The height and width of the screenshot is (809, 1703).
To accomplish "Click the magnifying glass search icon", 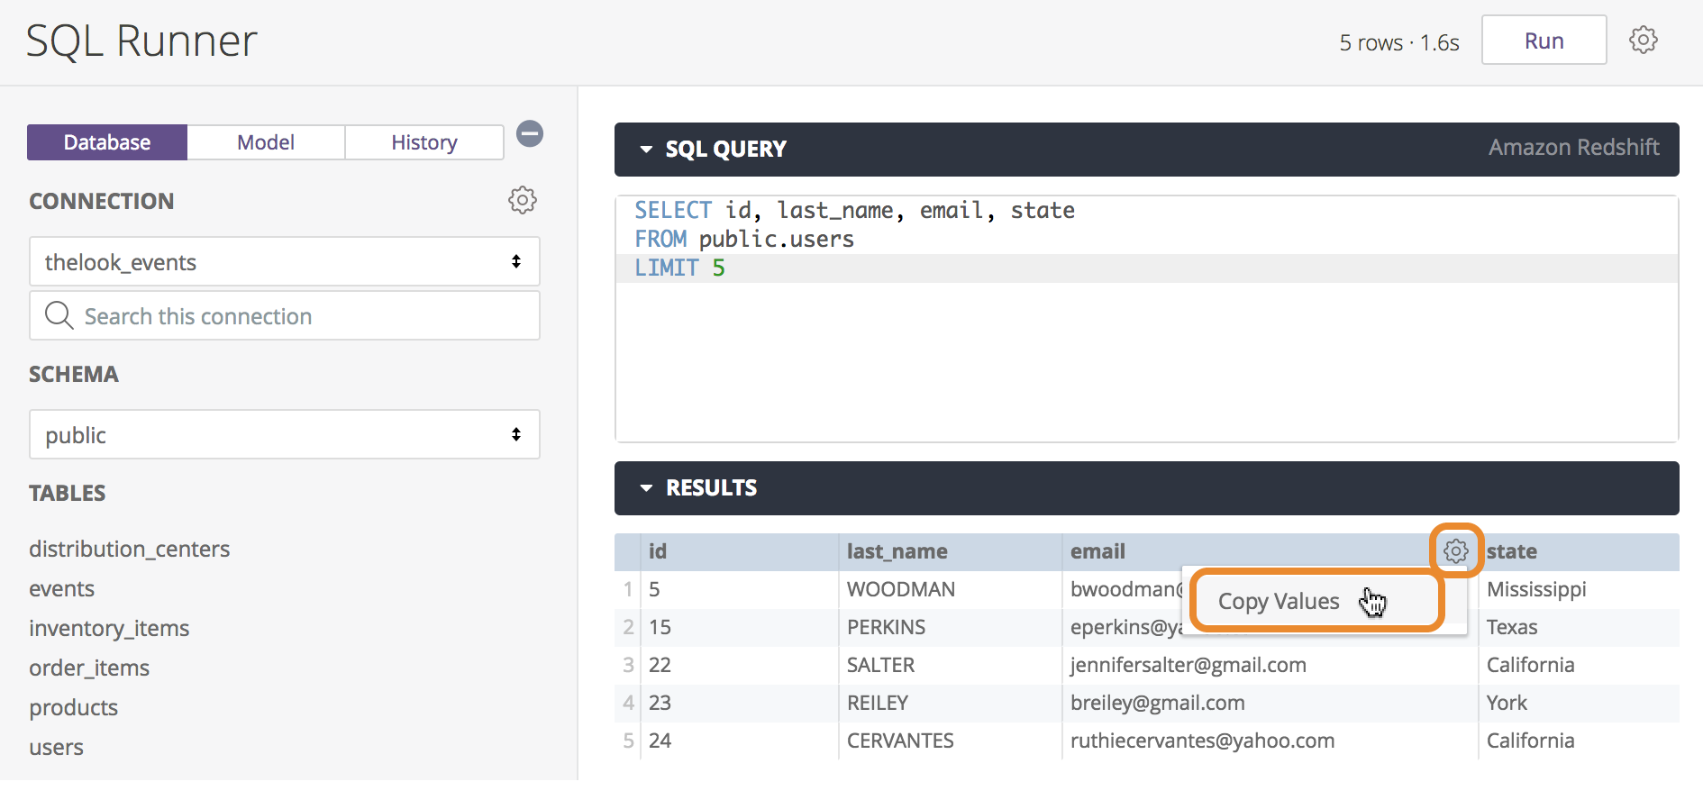I will [x=59, y=315].
